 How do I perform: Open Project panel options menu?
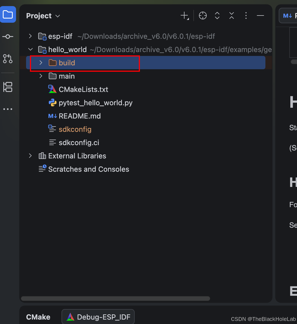pos(246,16)
